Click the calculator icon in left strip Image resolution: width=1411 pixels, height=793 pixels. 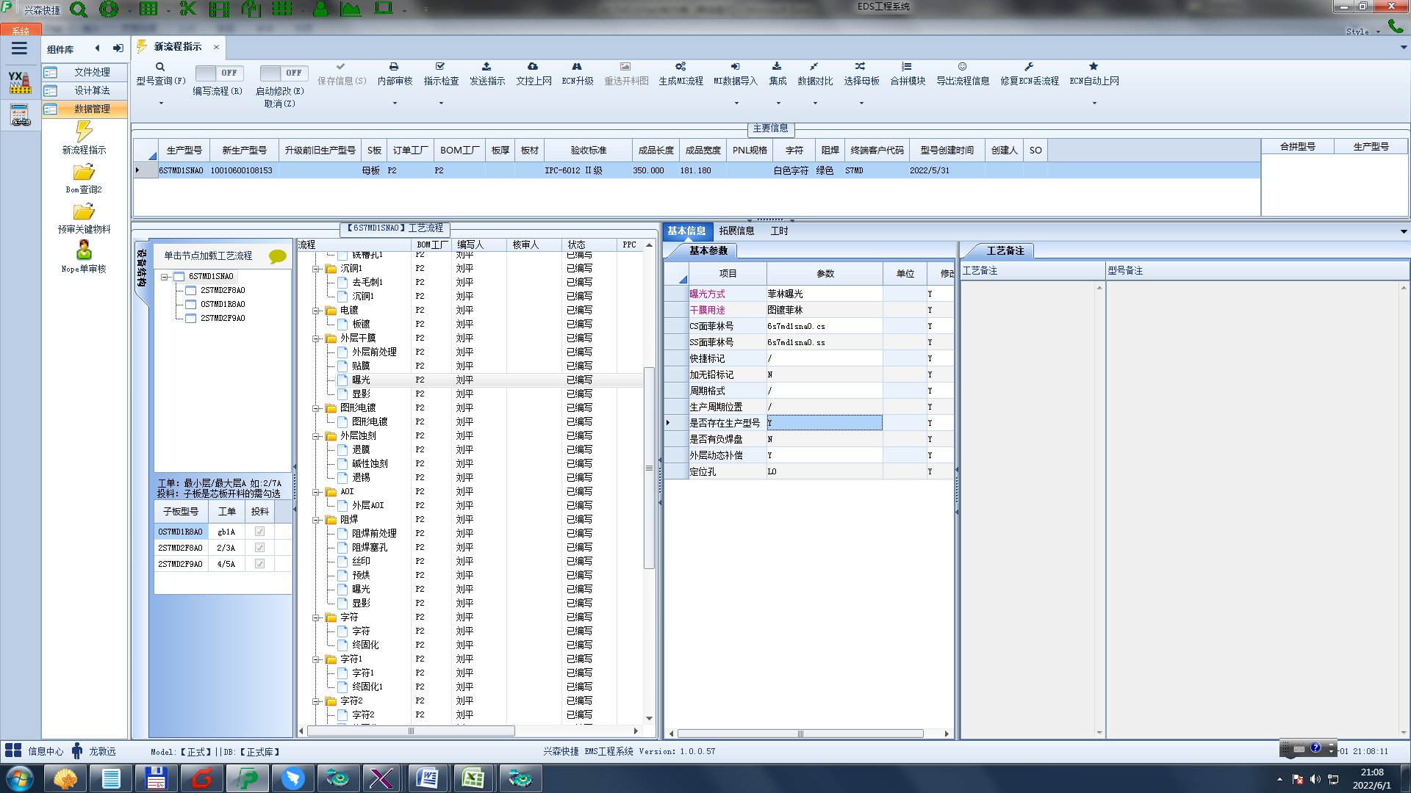point(20,115)
